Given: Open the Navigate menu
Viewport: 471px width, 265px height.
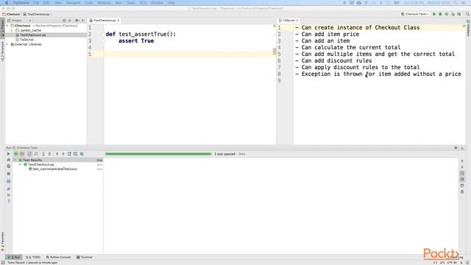Looking at the screenshot, I should (x=73, y=3).
